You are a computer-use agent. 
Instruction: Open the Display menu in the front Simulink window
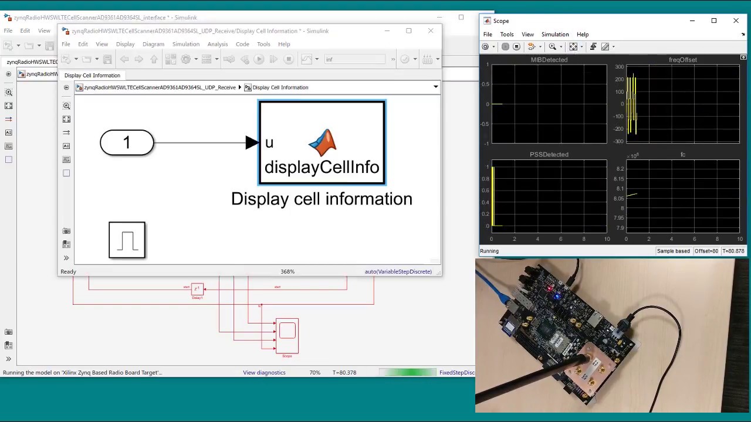[125, 44]
